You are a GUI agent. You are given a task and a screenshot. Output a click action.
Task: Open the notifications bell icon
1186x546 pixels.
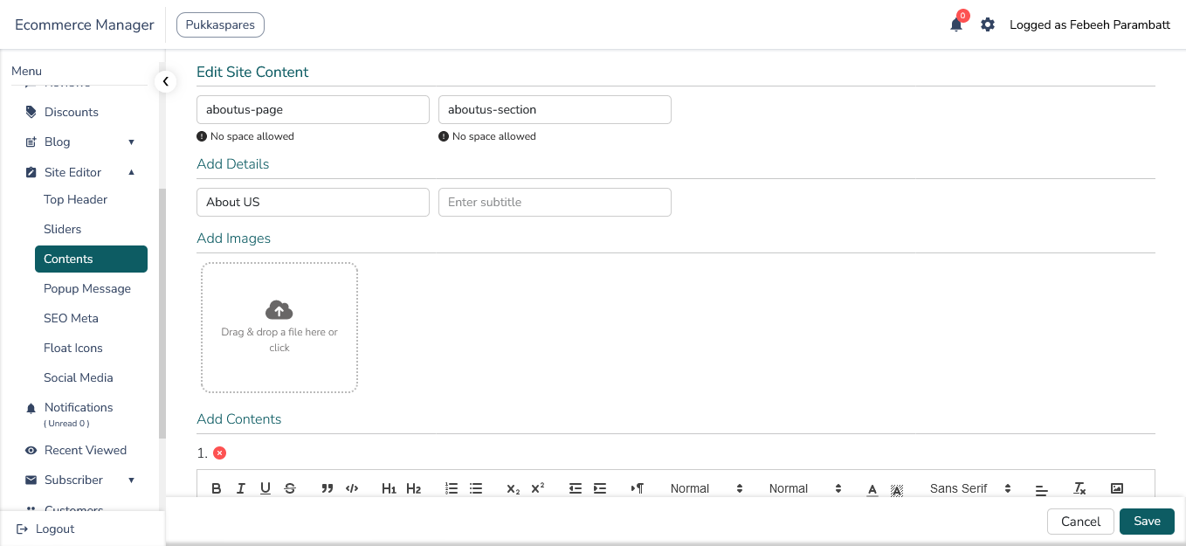click(956, 24)
